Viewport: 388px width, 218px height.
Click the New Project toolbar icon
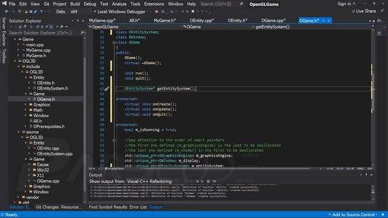click(x=19, y=12)
